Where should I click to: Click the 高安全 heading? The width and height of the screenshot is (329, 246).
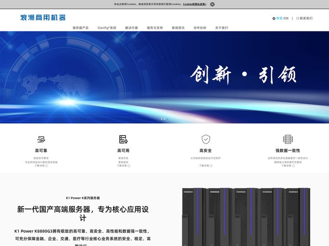(206, 150)
